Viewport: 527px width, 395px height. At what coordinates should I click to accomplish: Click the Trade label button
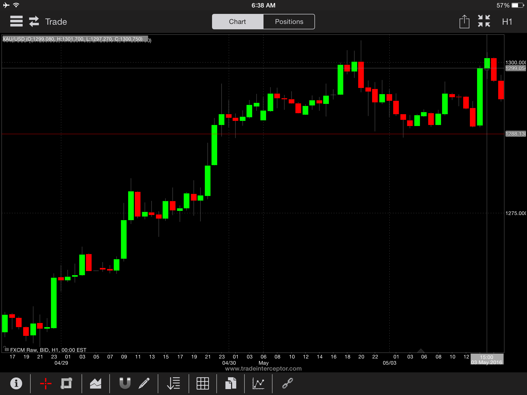[x=56, y=22]
